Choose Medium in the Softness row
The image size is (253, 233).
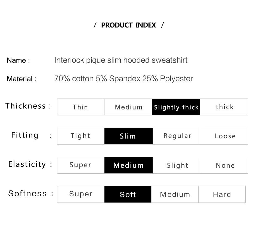[175, 194]
